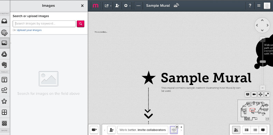Click the mural description text under title

pyautogui.click(x=201, y=89)
